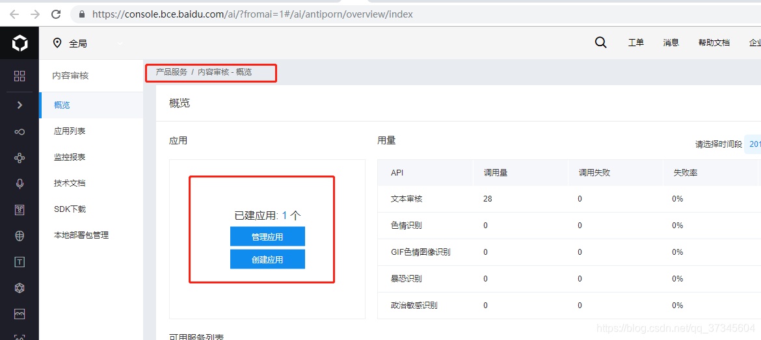
Task: Click the 失败率 column header
Action: coord(686,173)
